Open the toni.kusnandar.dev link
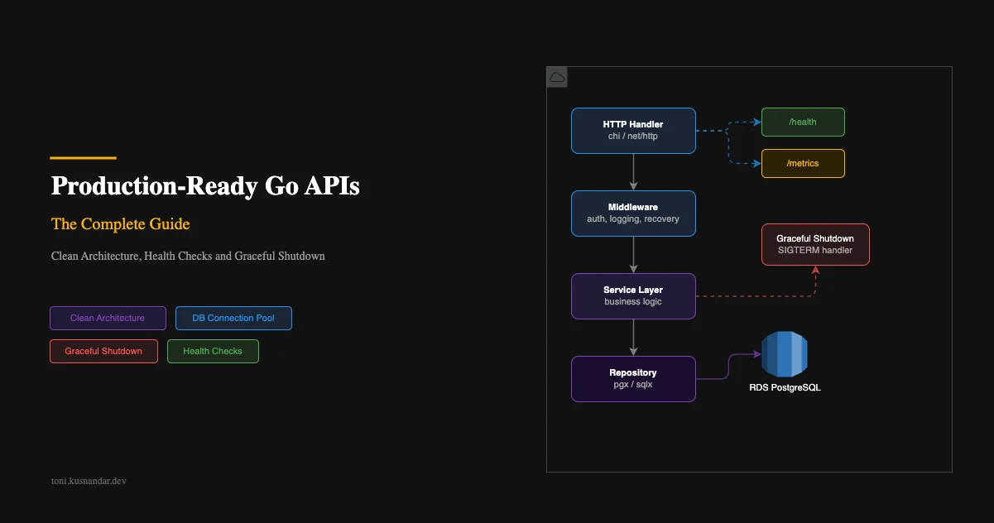Image resolution: width=994 pixels, height=523 pixels. coord(89,480)
